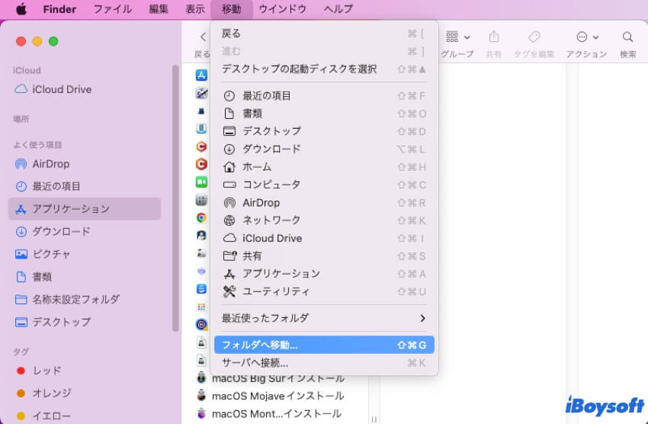Select ダウンロード in the sidebar

click(61, 231)
